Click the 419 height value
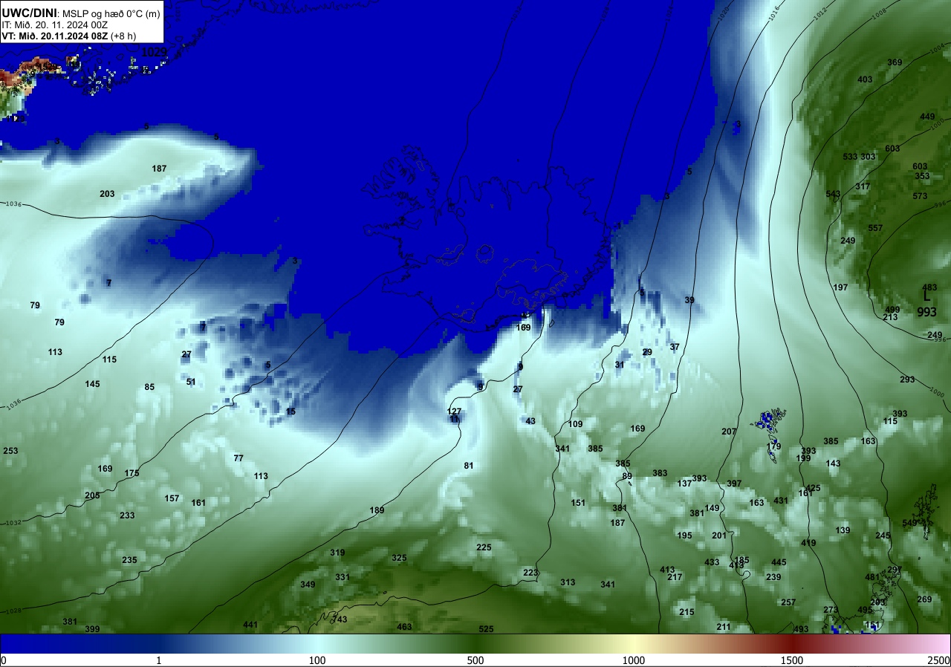951x667 pixels. click(x=808, y=543)
